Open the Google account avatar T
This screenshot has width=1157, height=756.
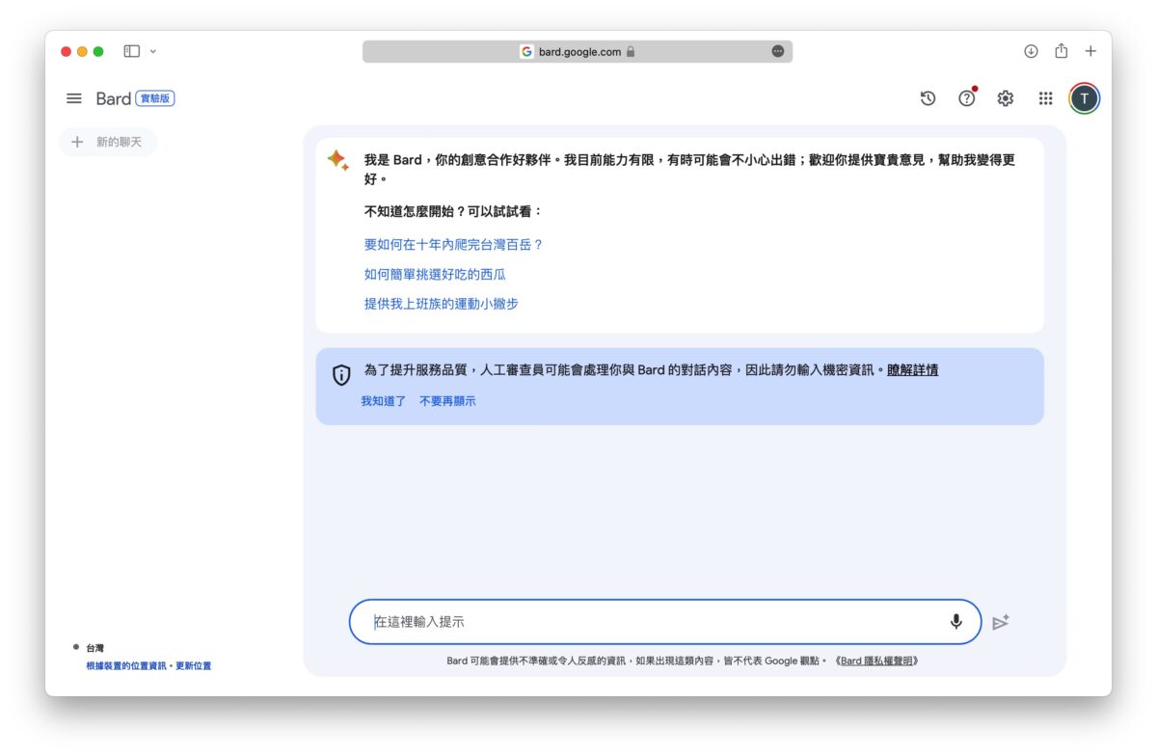pyautogui.click(x=1085, y=98)
